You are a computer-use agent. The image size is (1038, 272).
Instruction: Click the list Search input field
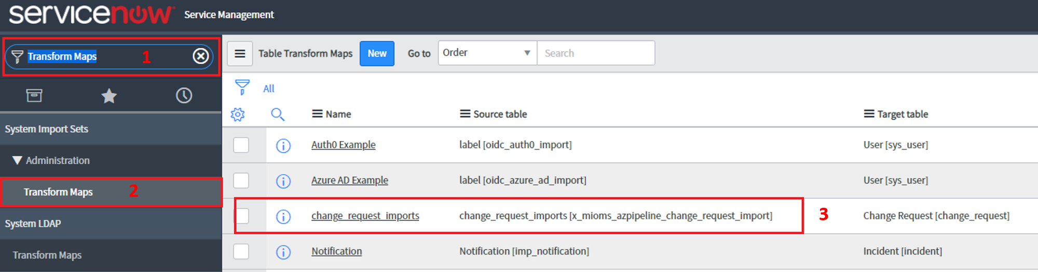click(x=596, y=53)
